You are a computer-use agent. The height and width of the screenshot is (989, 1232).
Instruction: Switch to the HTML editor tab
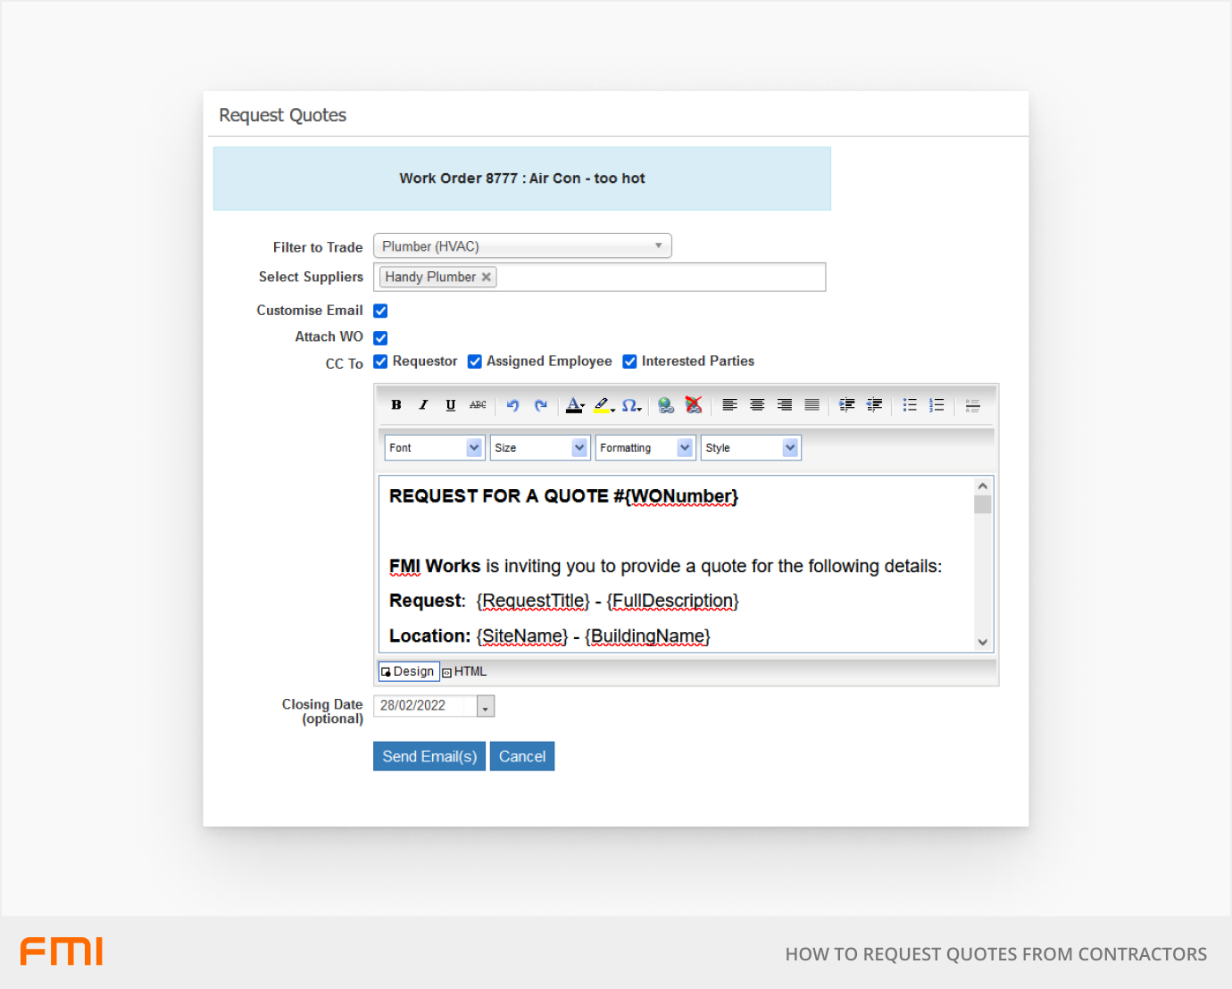click(x=465, y=671)
